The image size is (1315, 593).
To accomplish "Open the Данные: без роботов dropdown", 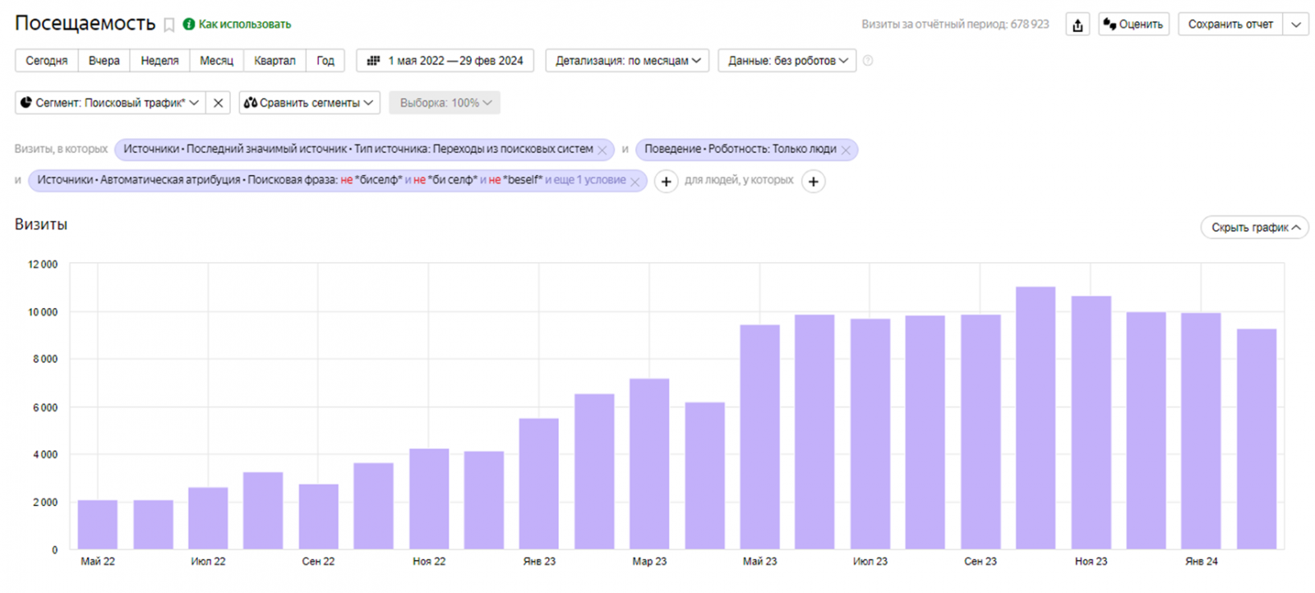I will pyautogui.click(x=787, y=61).
